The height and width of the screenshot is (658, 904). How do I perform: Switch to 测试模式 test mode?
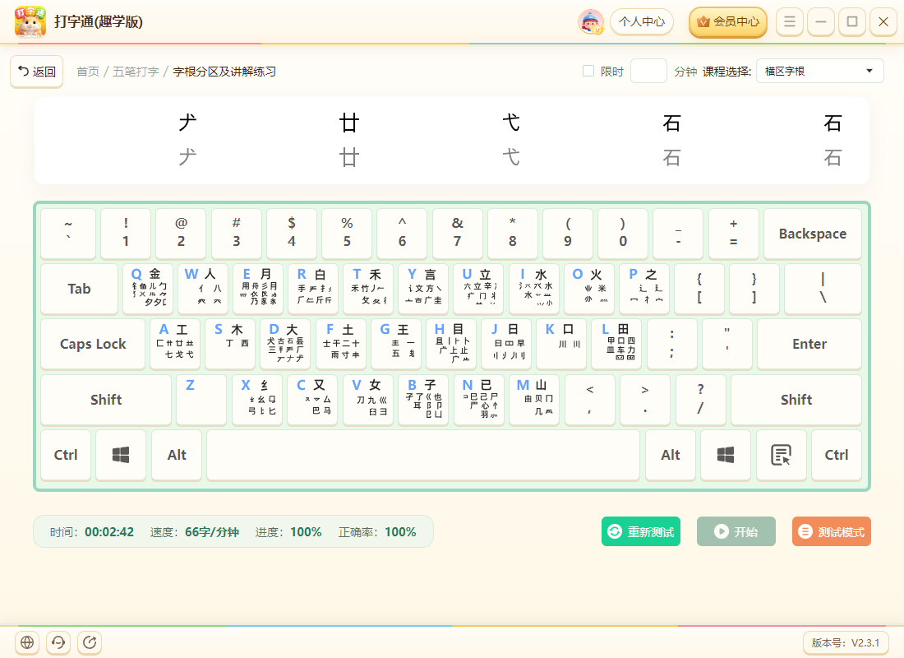pyautogui.click(x=832, y=531)
